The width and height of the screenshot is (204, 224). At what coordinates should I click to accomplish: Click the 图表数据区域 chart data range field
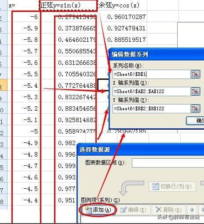(168, 163)
